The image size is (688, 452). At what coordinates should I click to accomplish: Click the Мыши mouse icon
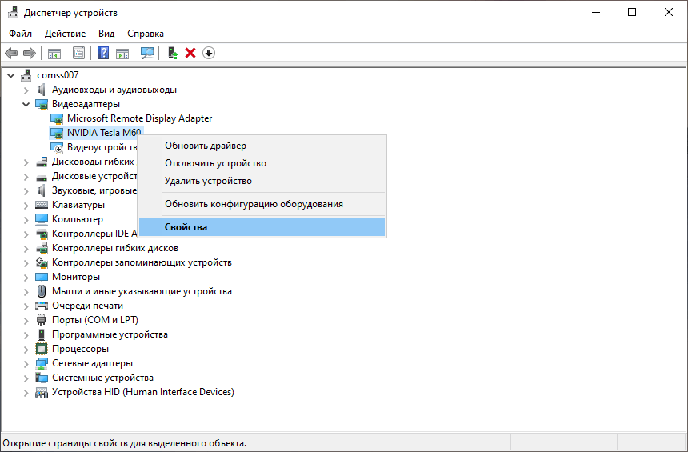pyautogui.click(x=42, y=291)
